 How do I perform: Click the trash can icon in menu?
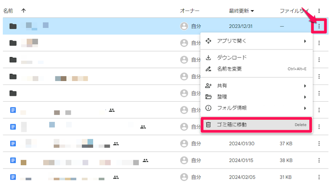(208, 125)
